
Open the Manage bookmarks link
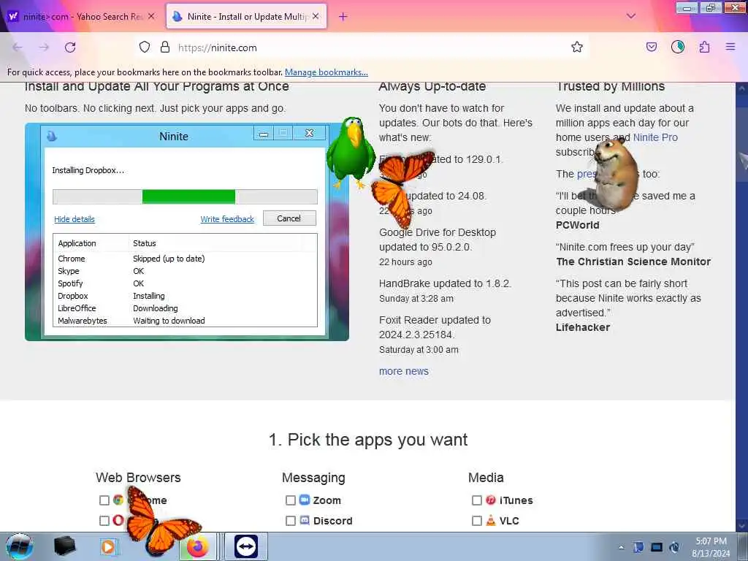(327, 72)
